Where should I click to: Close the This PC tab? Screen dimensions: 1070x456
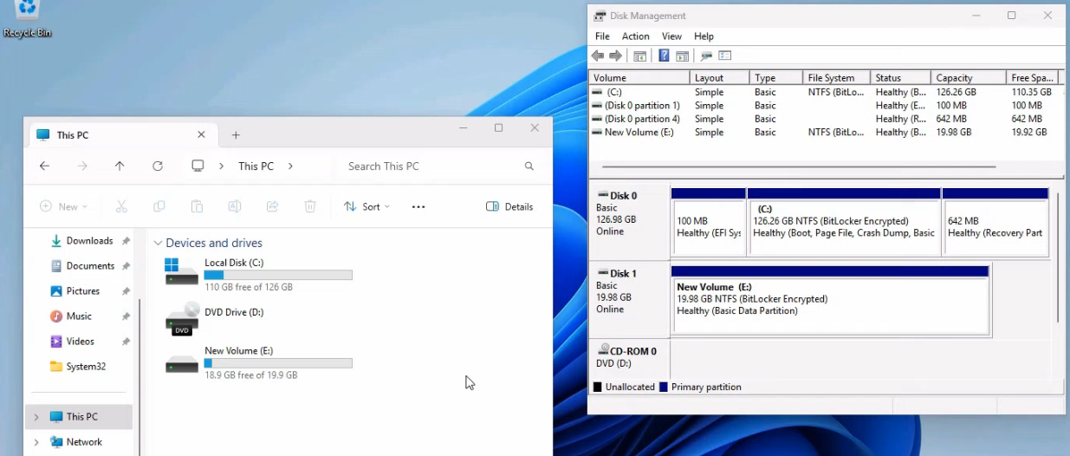[x=201, y=135]
